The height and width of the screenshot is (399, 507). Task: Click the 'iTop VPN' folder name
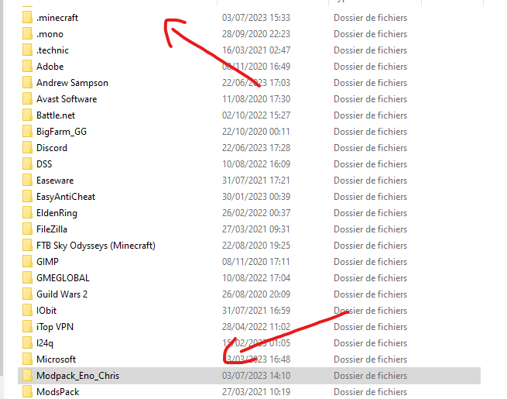tap(55, 327)
